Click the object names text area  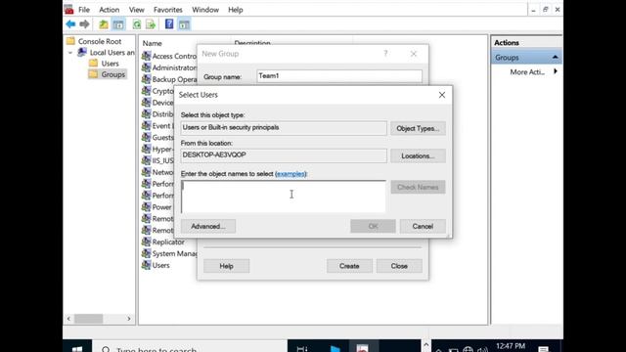(x=284, y=197)
